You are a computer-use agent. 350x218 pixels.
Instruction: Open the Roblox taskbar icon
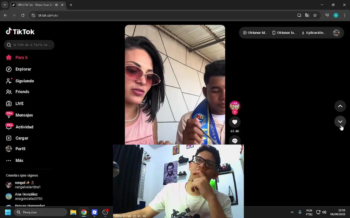coord(95,212)
